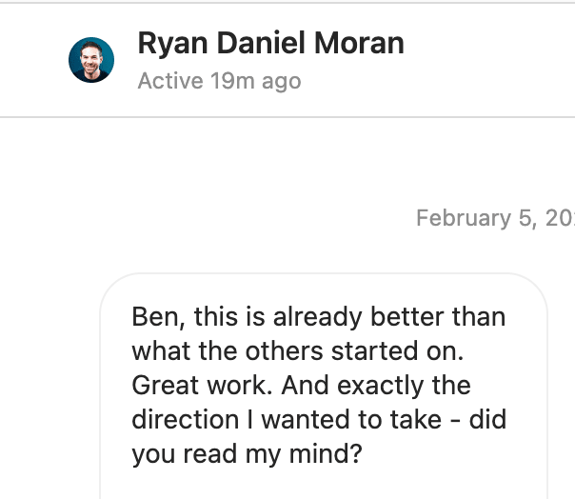This screenshot has height=499, width=575.
Task: Click the 'Great work. And exactly the' line
Action: coord(301,386)
